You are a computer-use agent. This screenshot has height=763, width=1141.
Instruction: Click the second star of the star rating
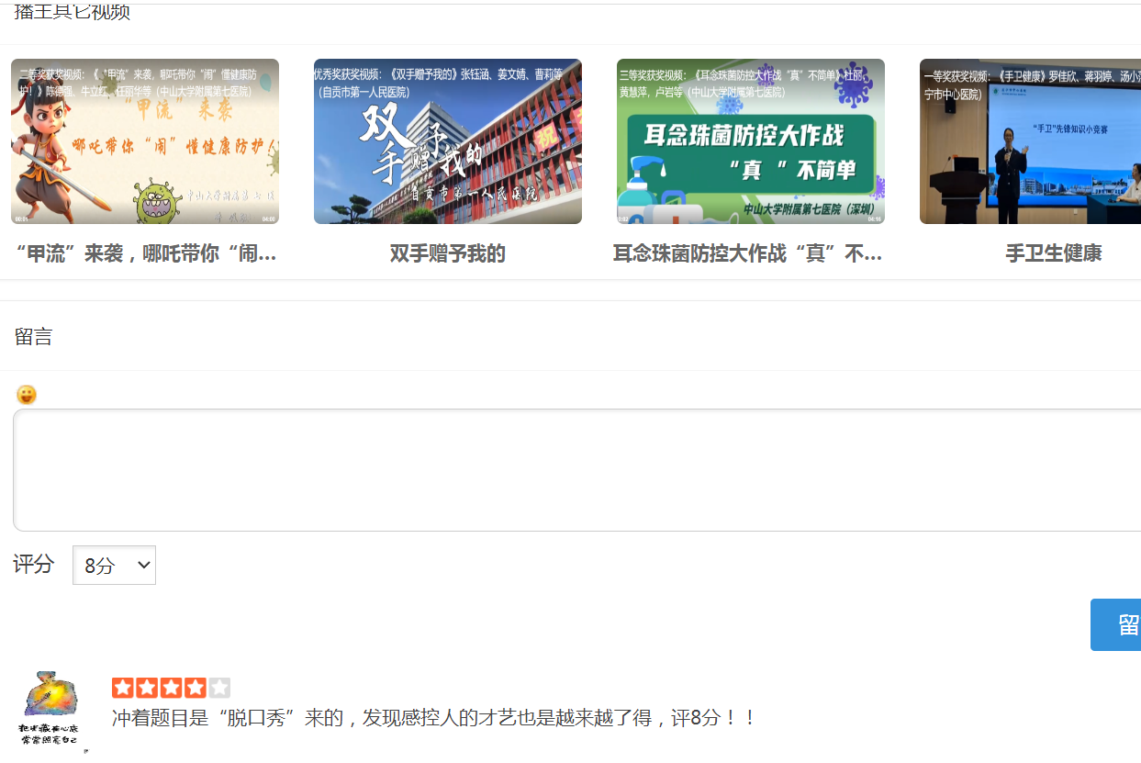(147, 685)
